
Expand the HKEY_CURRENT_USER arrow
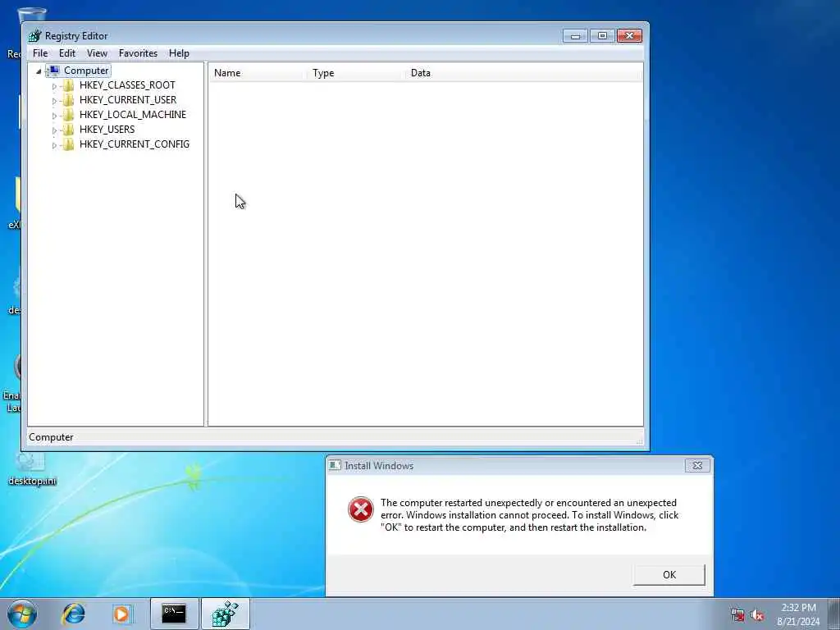pos(54,100)
